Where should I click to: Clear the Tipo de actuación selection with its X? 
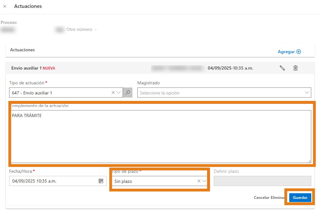pyautogui.click(x=113, y=93)
